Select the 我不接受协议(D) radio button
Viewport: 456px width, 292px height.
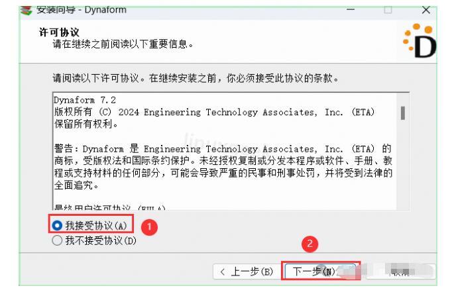[58, 240]
